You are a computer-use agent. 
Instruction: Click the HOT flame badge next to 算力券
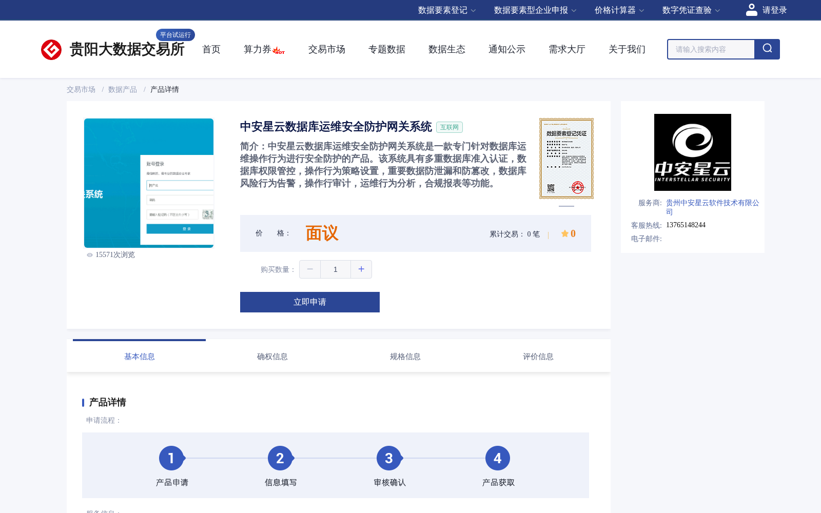click(x=279, y=50)
